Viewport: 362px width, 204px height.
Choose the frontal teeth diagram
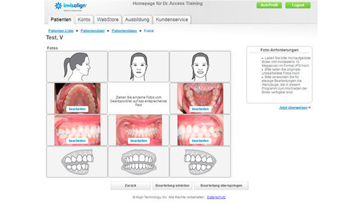138,162
